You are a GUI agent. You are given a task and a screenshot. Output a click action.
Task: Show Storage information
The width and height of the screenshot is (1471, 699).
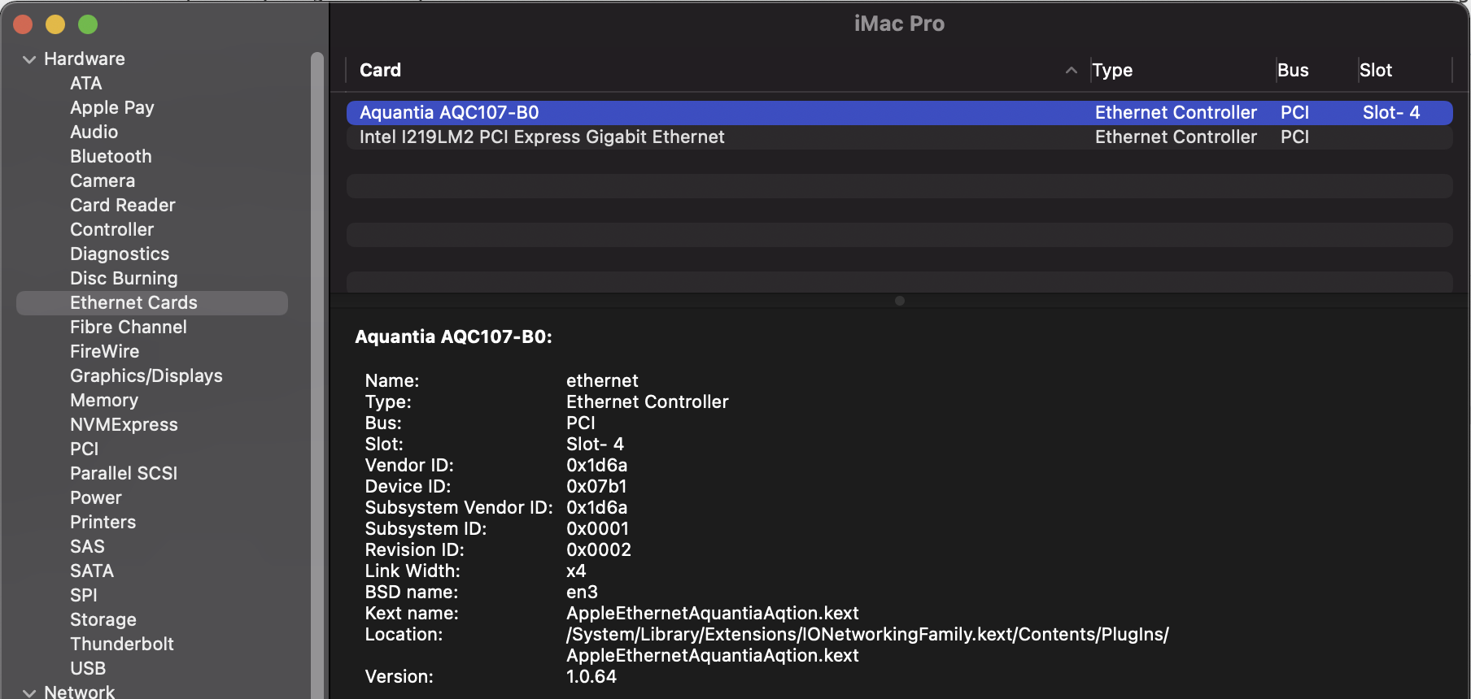tap(103, 620)
